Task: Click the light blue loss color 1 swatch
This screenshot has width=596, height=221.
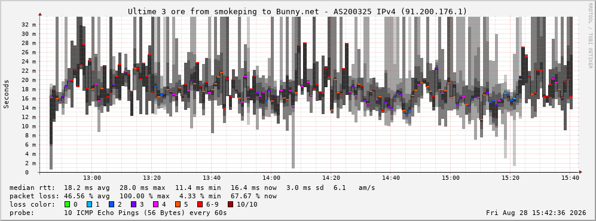Action: click(x=84, y=204)
